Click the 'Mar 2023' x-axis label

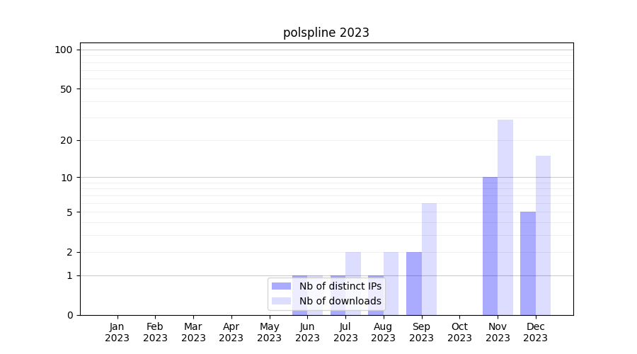coord(193,332)
